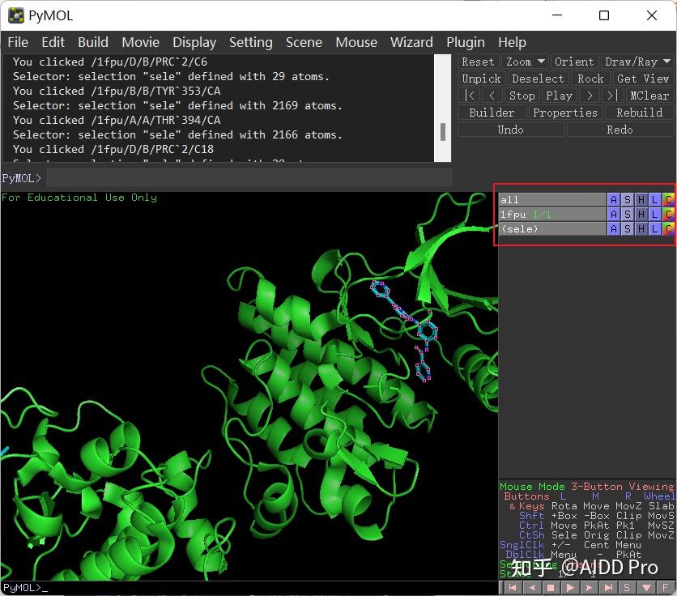Click the S sequence icon in bottom bar
Viewport: 677px width, 596px height.
click(x=627, y=588)
